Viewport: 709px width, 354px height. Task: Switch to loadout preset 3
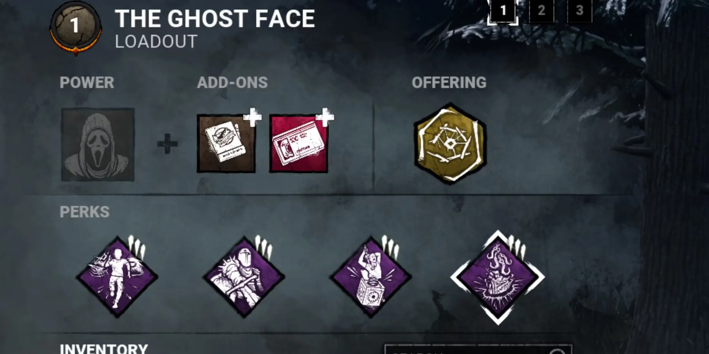click(579, 11)
